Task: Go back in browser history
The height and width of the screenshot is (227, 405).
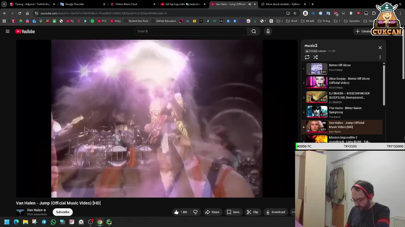Action: click(4, 13)
